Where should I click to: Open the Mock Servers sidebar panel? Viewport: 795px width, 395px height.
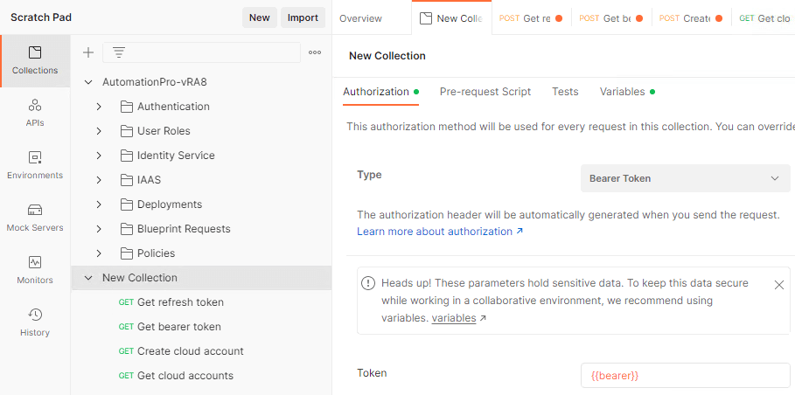coord(35,218)
